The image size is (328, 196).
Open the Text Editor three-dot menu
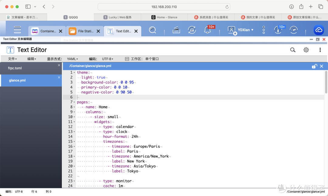[x=320, y=50]
